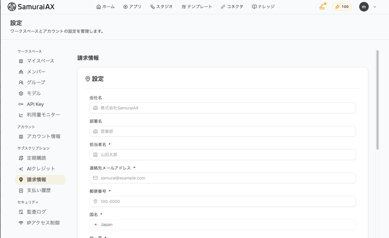
Task: Expand the account menu chevron
Action: [375, 7]
